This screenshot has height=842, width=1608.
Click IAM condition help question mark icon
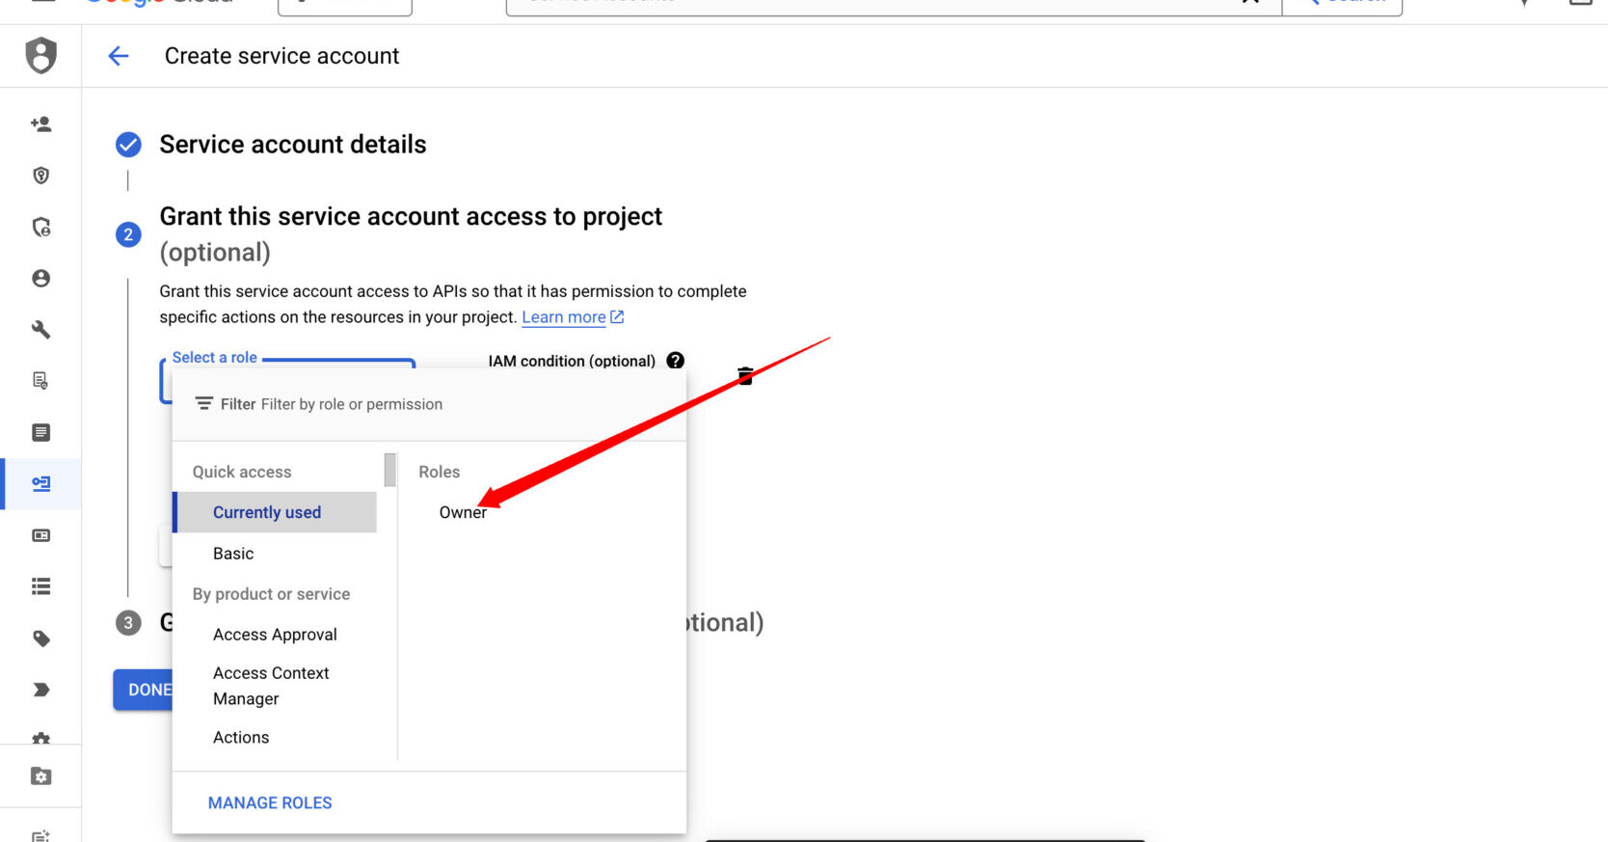coord(676,361)
